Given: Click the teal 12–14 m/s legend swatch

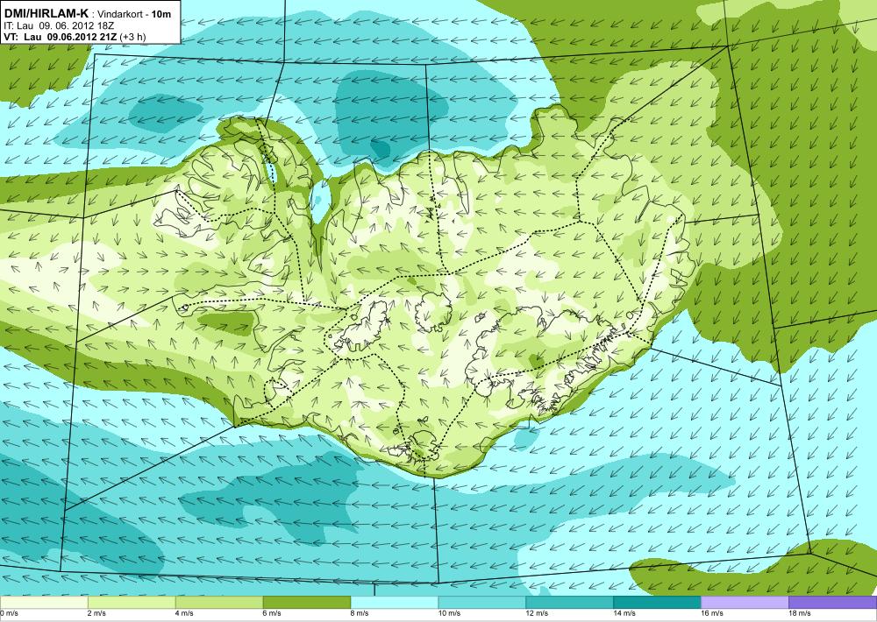Looking at the screenshot, I should 569,603.
